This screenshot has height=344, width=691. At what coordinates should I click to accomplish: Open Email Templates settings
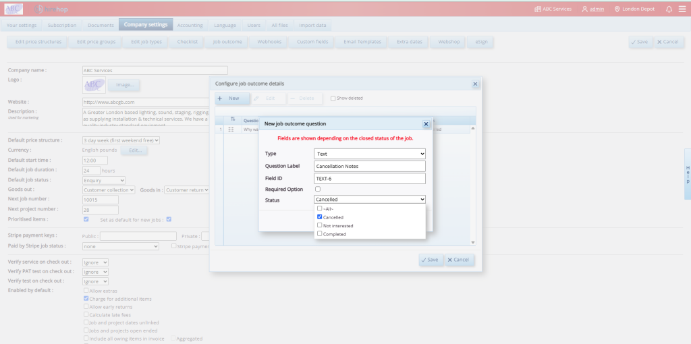click(362, 42)
